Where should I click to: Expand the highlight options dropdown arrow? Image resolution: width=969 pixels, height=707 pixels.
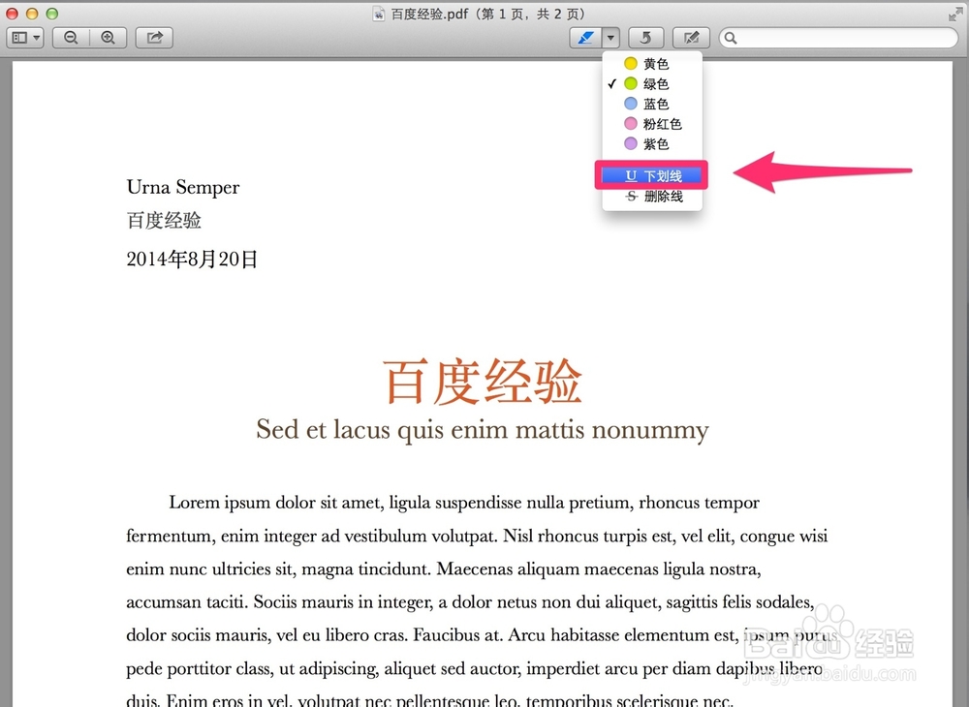click(x=610, y=38)
